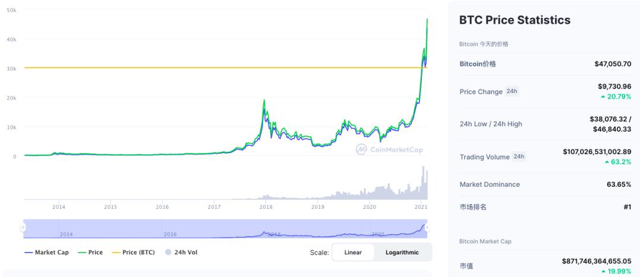Click the #1 market rank value
The image size is (640, 277).
627,207
